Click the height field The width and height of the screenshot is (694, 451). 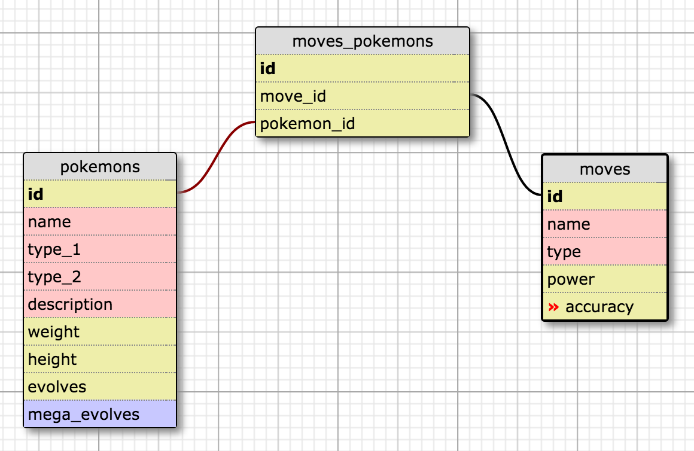pyautogui.click(x=100, y=359)
